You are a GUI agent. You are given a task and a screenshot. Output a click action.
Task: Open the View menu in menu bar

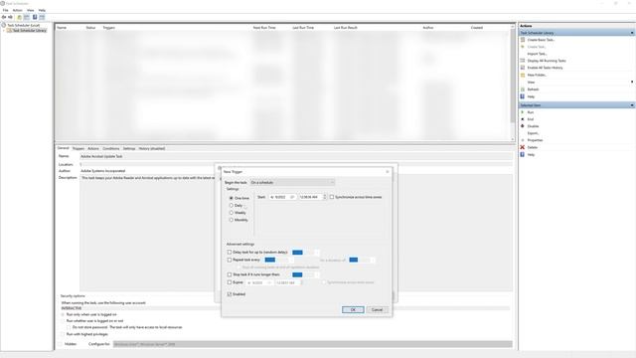(31, 10)
